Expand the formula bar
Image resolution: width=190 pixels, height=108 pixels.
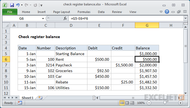pyautogui.click(x=185, y=19)
